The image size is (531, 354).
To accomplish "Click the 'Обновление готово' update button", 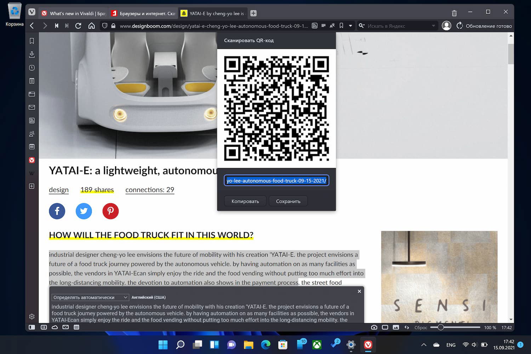I will [x=484, y=26].
